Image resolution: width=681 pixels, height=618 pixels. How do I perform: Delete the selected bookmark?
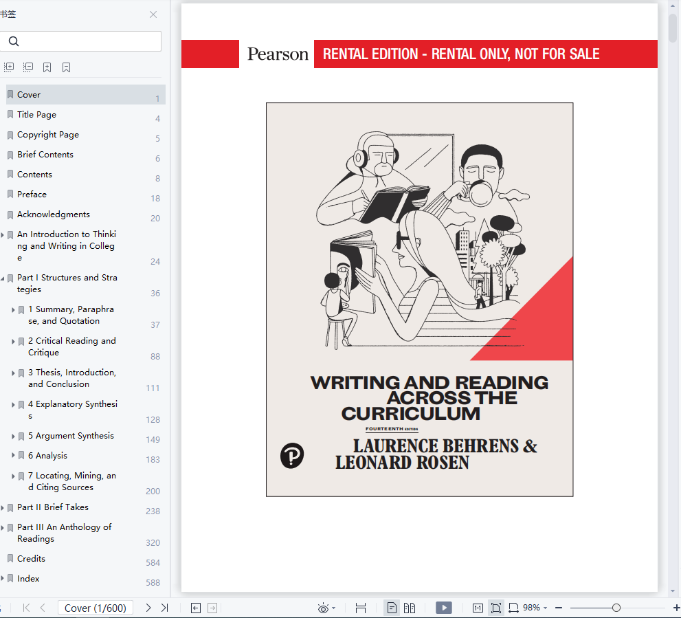click(x=66, y=67)
